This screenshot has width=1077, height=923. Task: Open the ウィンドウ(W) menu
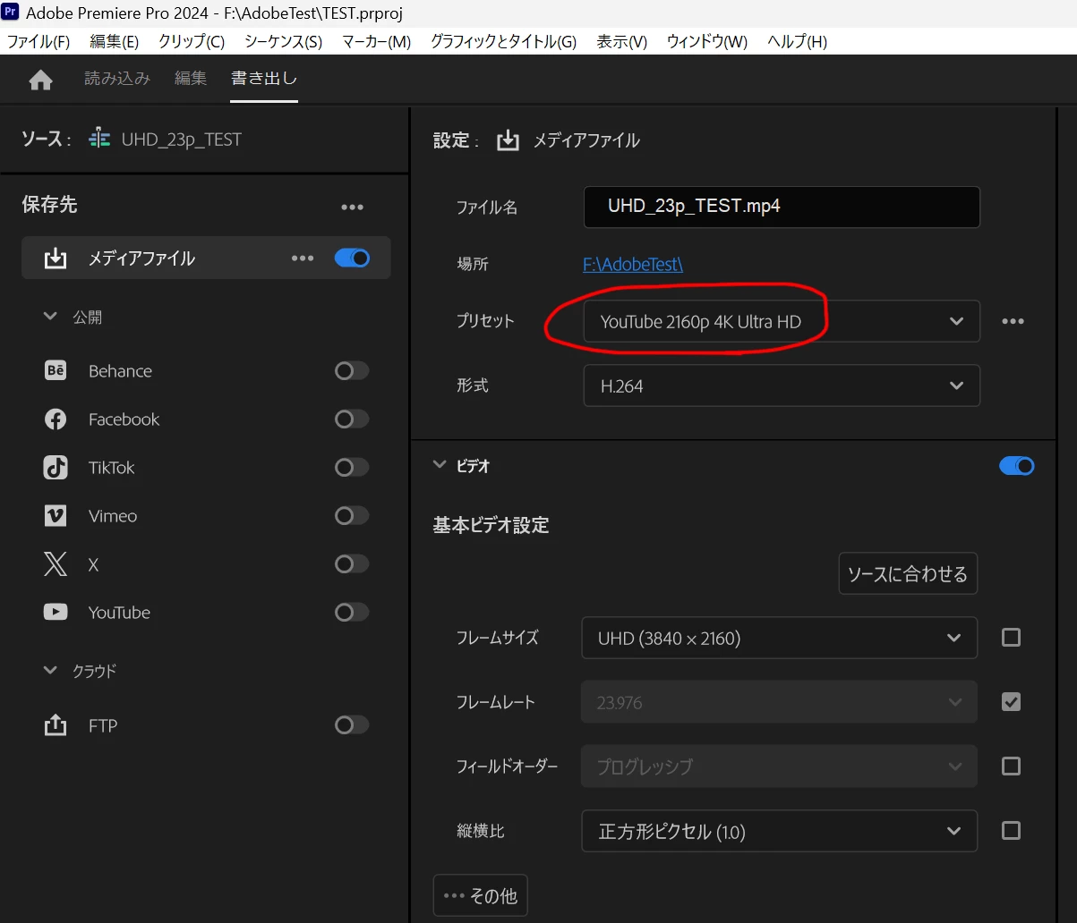pyautogui.click(x=706, y=41)
